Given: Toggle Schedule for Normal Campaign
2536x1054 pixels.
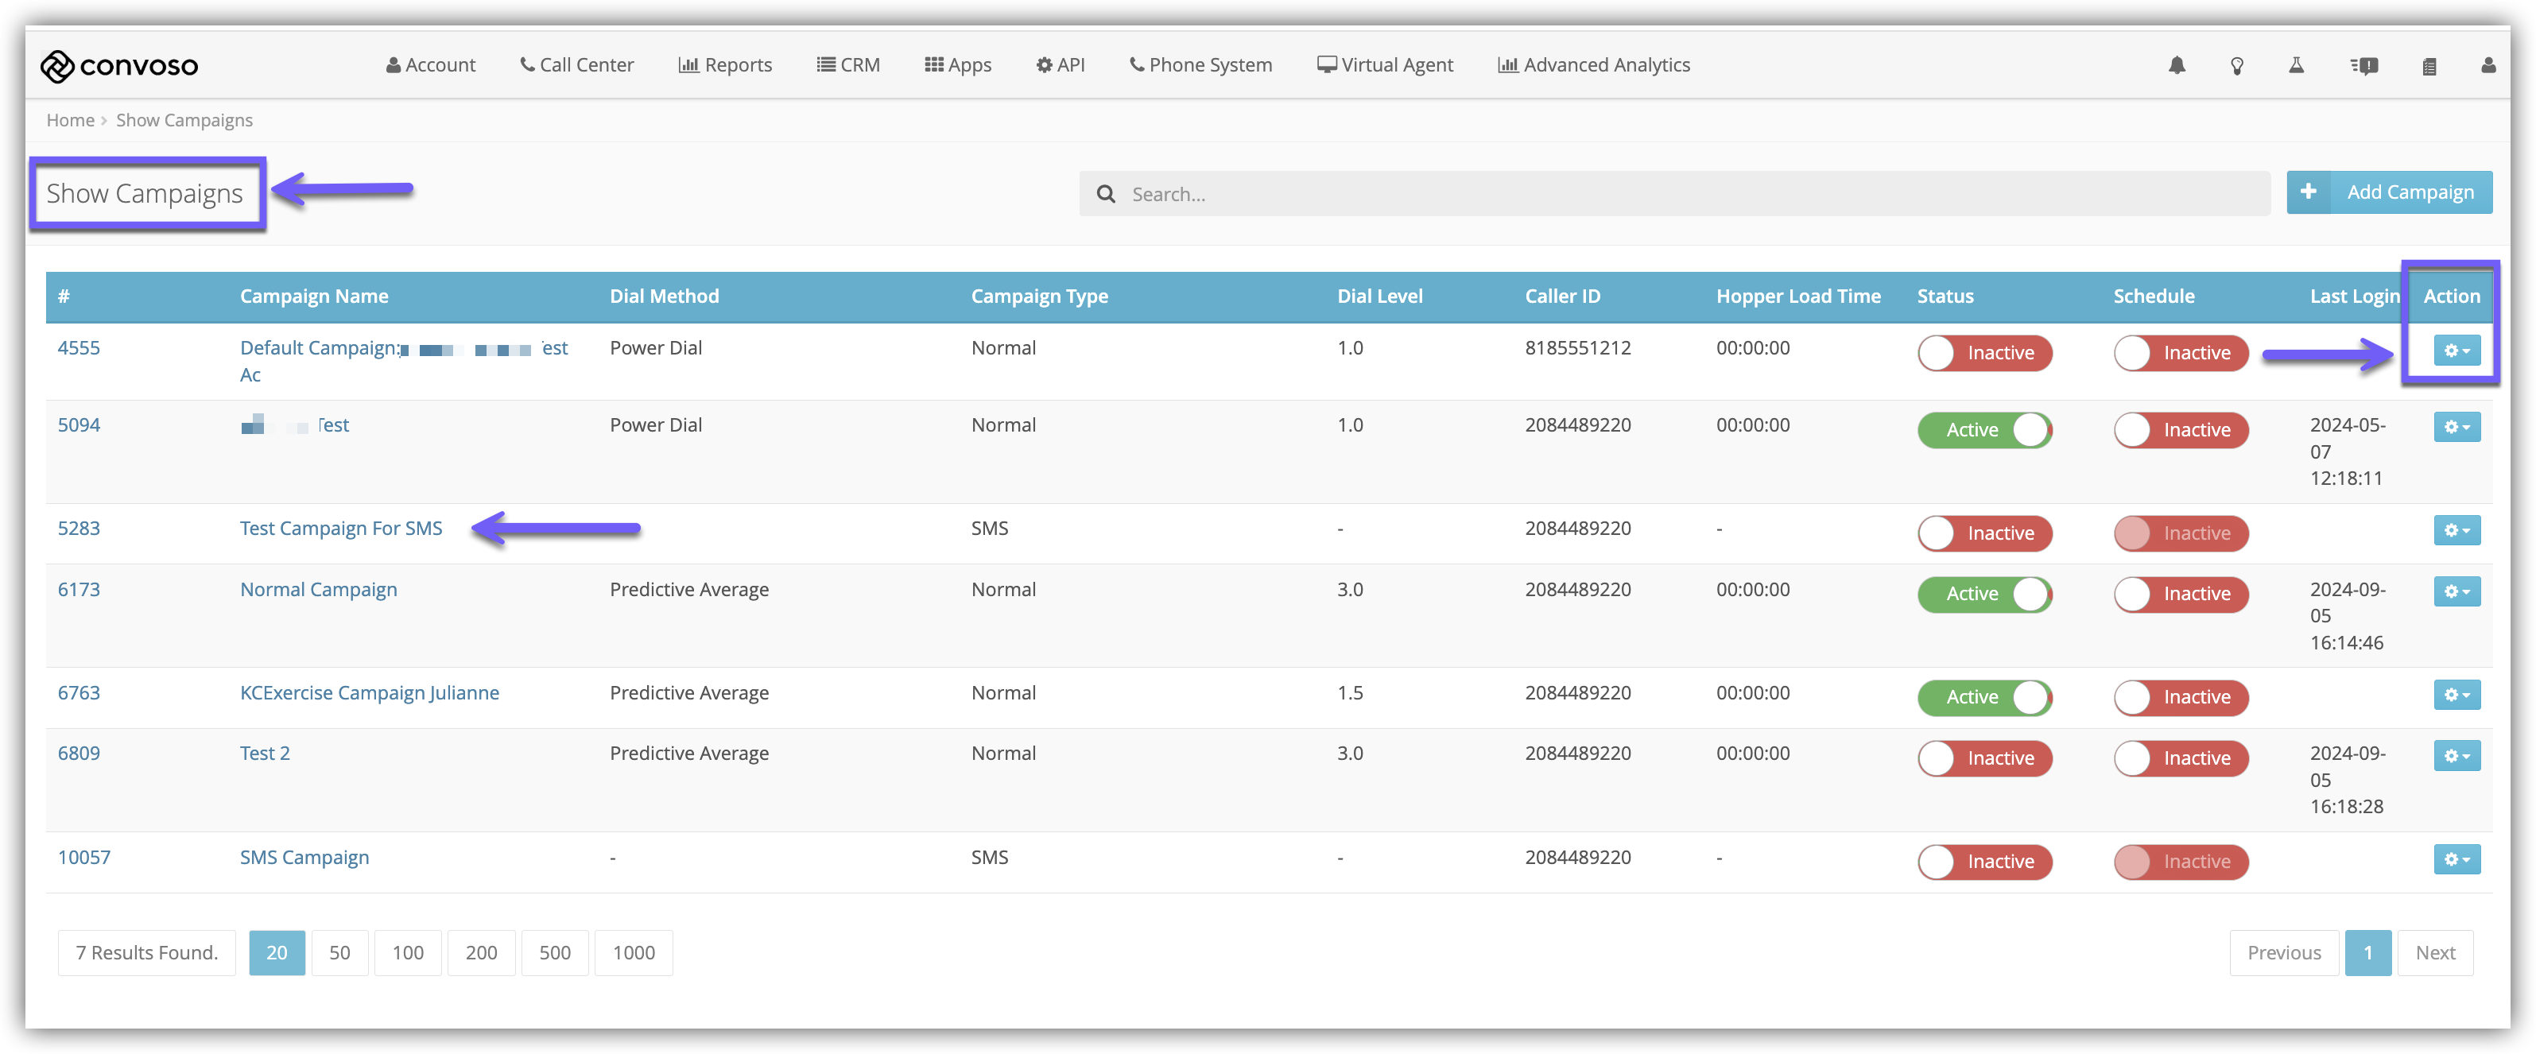Looking at the screenshot, I should click(x=2180, y=594).
